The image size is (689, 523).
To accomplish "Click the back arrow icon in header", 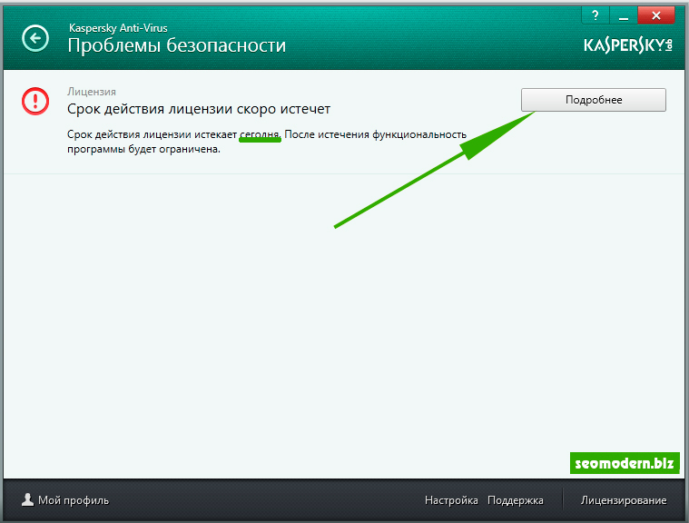I will (35, 38).
